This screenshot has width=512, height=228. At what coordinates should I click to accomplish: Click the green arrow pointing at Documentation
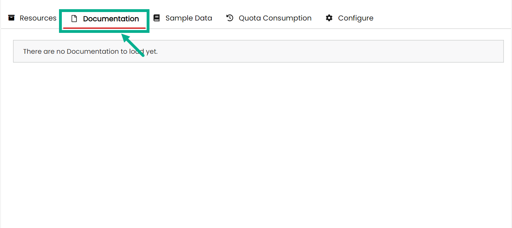tap(133, 45)
